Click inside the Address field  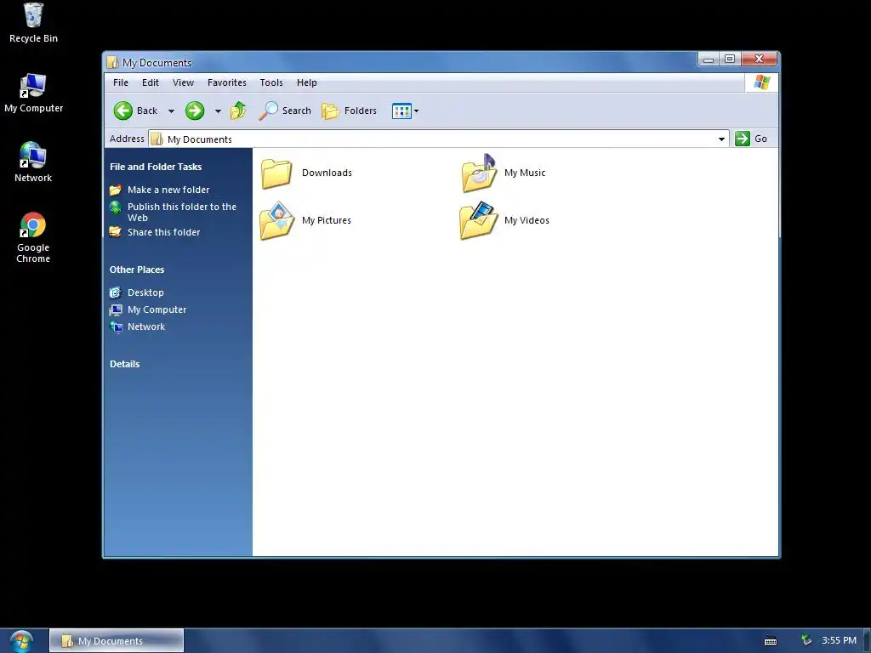coord(439,139)
